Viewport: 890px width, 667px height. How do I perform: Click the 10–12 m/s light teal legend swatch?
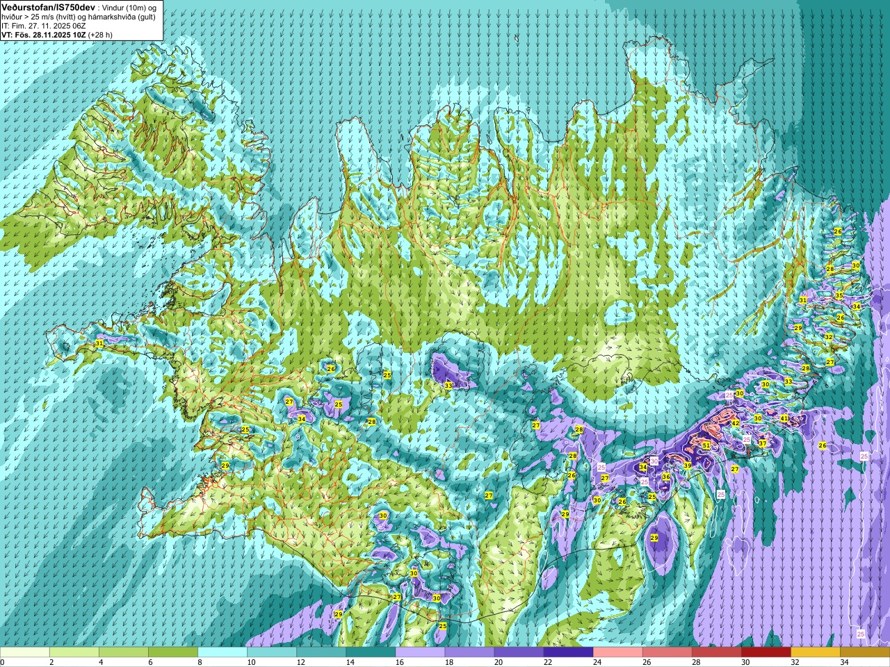pos(272,652)
